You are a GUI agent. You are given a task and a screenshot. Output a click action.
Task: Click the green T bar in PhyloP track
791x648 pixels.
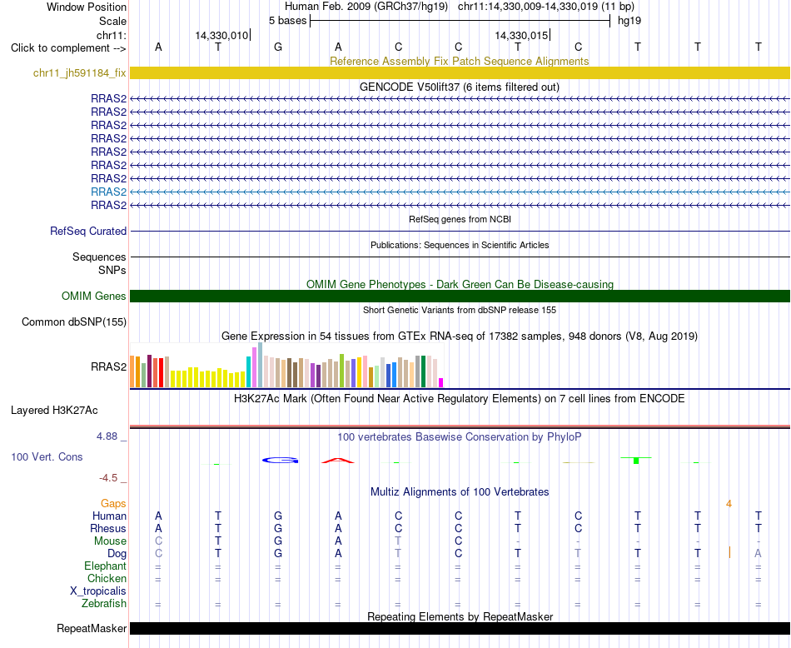636,461
